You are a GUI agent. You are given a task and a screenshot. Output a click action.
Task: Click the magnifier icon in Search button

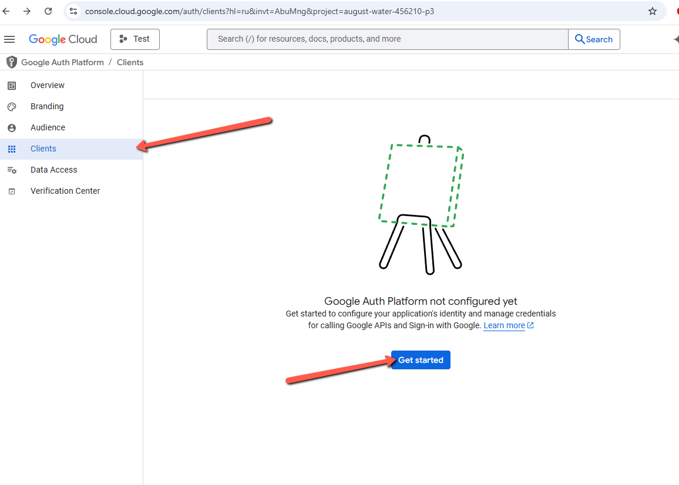[579, 39]
